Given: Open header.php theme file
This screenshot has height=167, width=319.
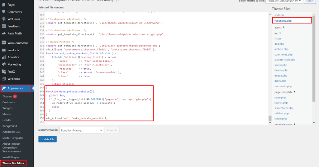Looking at the screenshot, I should [x=281, y=70].
